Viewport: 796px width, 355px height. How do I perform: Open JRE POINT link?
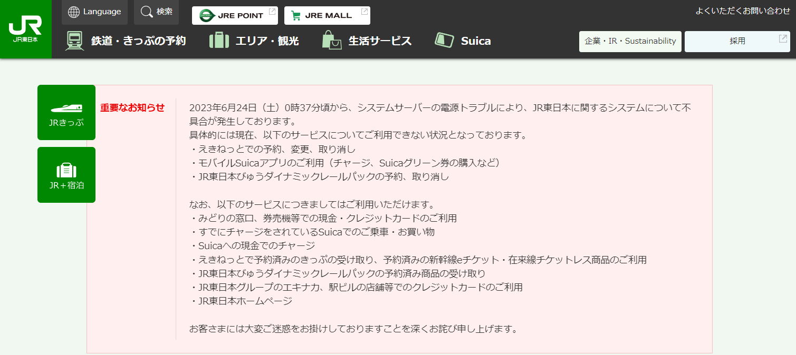235,16
